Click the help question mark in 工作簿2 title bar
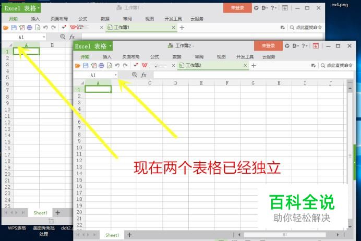 point(304,46)
